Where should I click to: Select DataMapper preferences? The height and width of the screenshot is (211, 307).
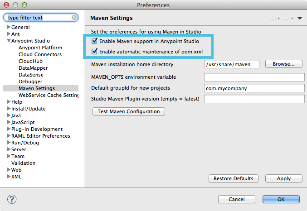[x=33, y=68]
